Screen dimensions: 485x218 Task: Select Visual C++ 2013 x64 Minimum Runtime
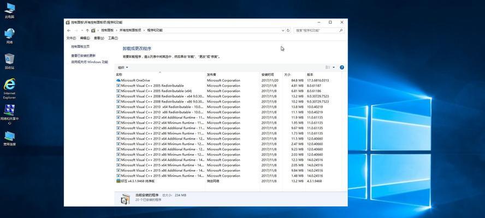pos(229,144)
